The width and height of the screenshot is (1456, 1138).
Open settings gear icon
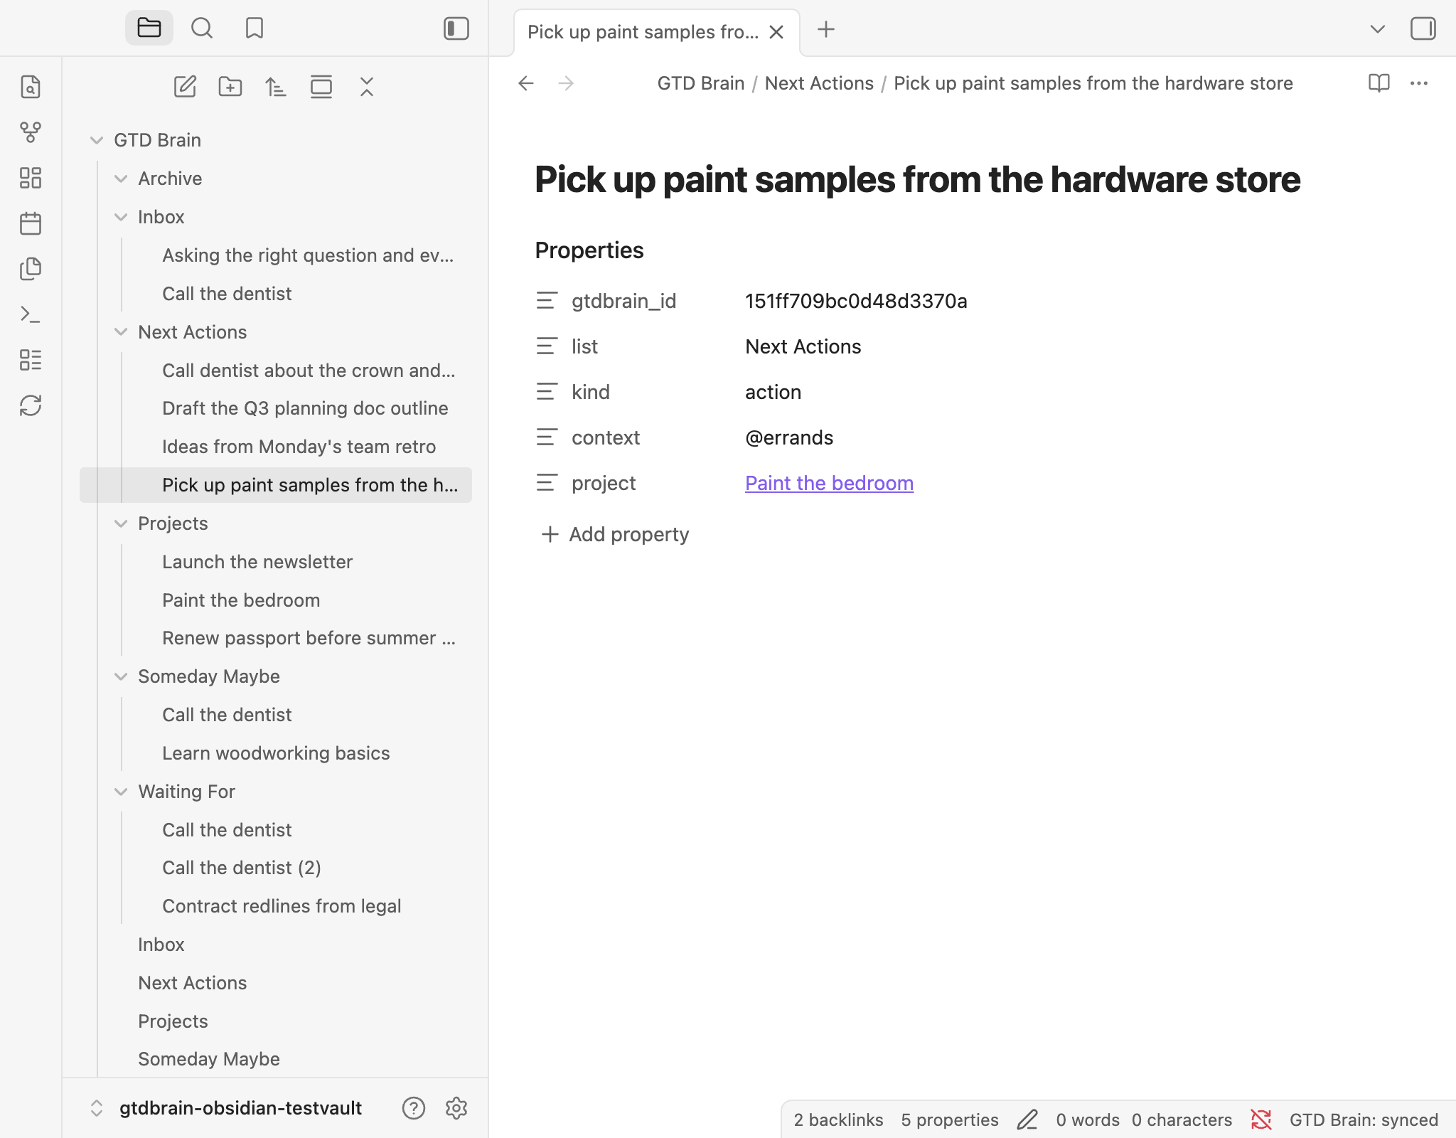tap(456, 1108)
